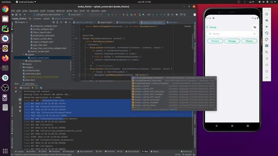Image resolution: width=278 pixels, height=156 pixels.
Task: Tap the Фонды filter chip
Action: pos(232,41)
